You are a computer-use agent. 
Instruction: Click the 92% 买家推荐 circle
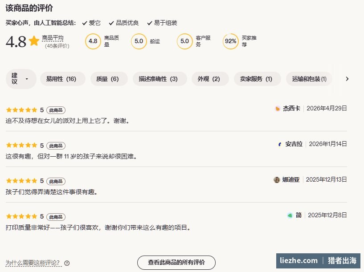(x=230, y=41)
